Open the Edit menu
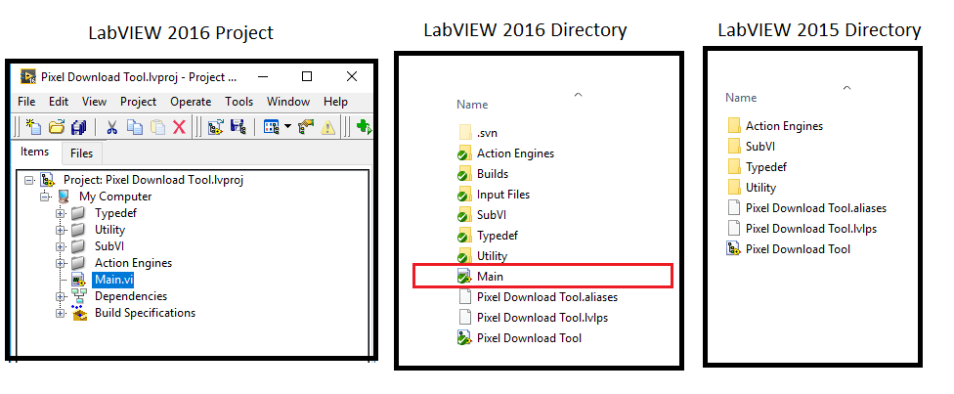Image resolution: width=954 pixels, height=394 pixels. (x=59, y=102)
